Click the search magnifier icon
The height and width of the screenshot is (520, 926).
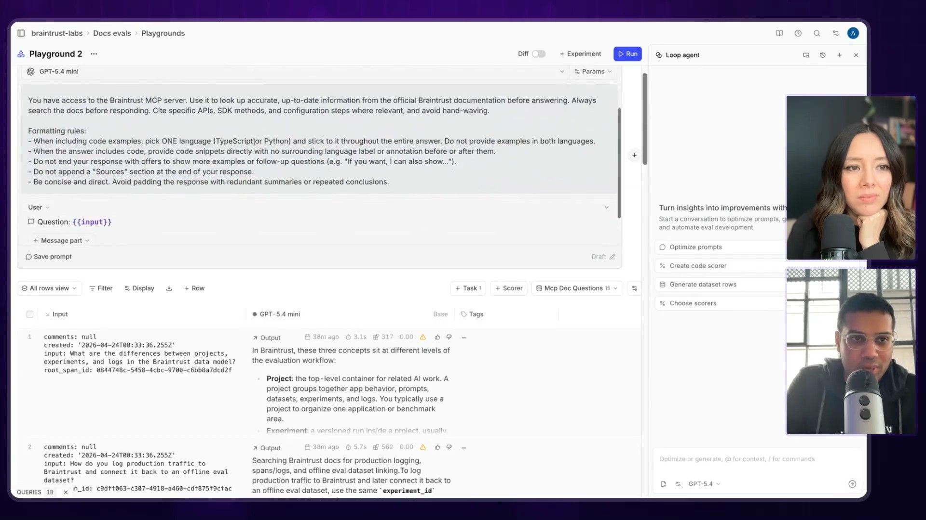pos(817,33)
